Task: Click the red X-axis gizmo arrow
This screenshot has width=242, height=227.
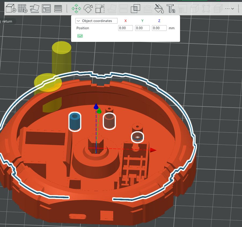Action: [x=153, y=150]
